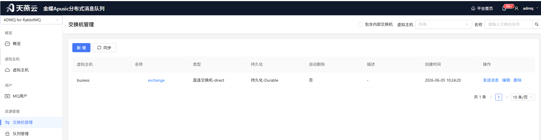Focus the 请输入交换机名称 input
The width and height of the screenshot is (541, 140).
[x=508, y=24]
